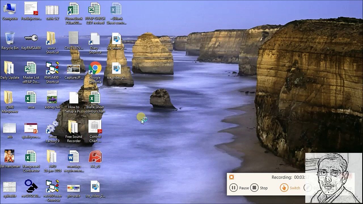
Task: Click the cpktable file icon
Action: coord(10,189)
